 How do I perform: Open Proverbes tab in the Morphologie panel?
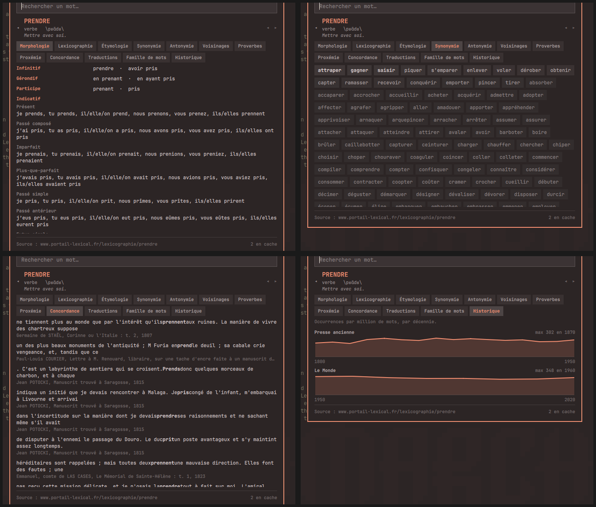(250, 46)
